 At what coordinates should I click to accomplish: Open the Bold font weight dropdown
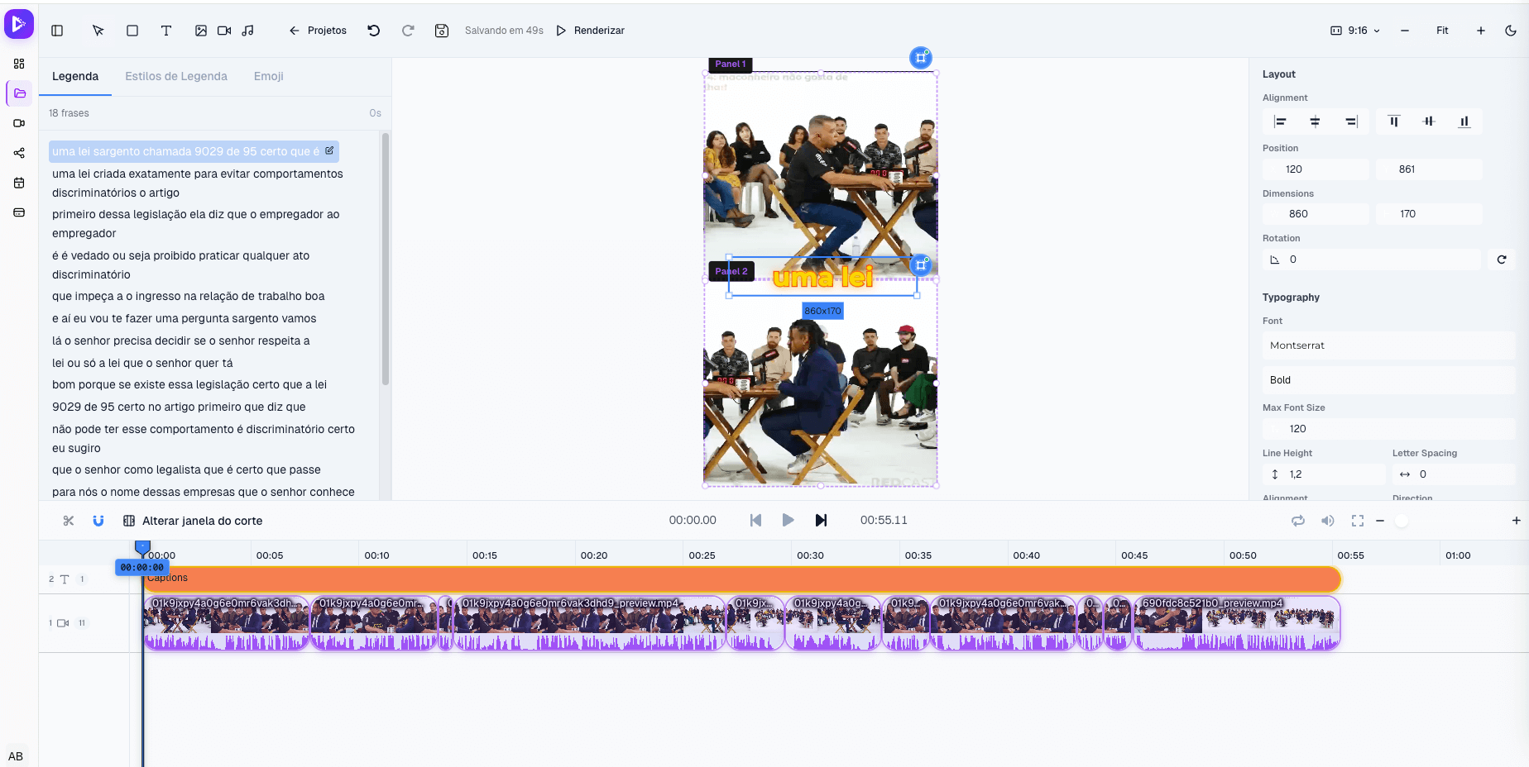pos(1388,380)
